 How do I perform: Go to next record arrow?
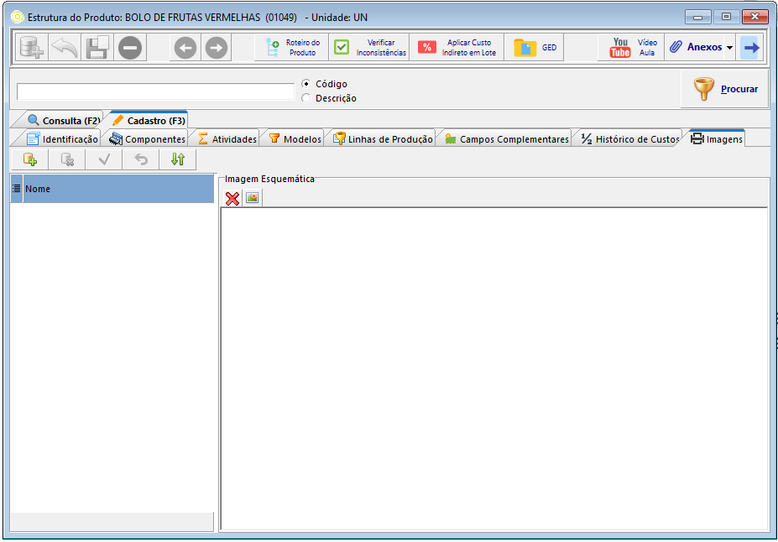(x=217, y=48)
